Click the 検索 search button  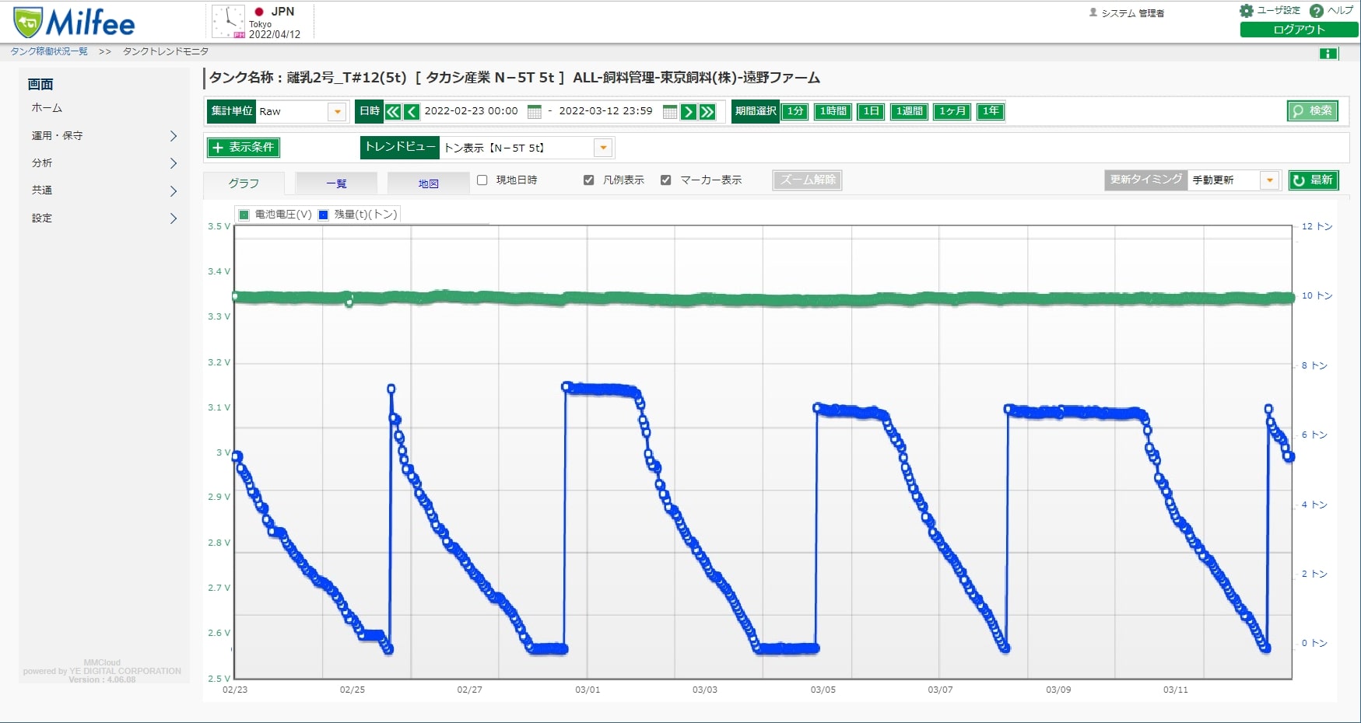pos(1313,111)
